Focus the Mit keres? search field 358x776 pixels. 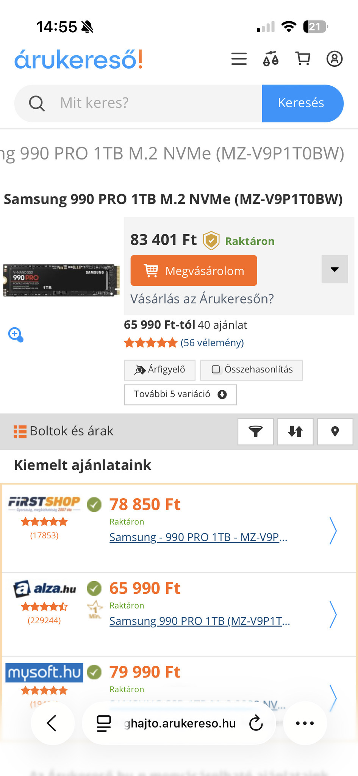(x=138, y=103)
